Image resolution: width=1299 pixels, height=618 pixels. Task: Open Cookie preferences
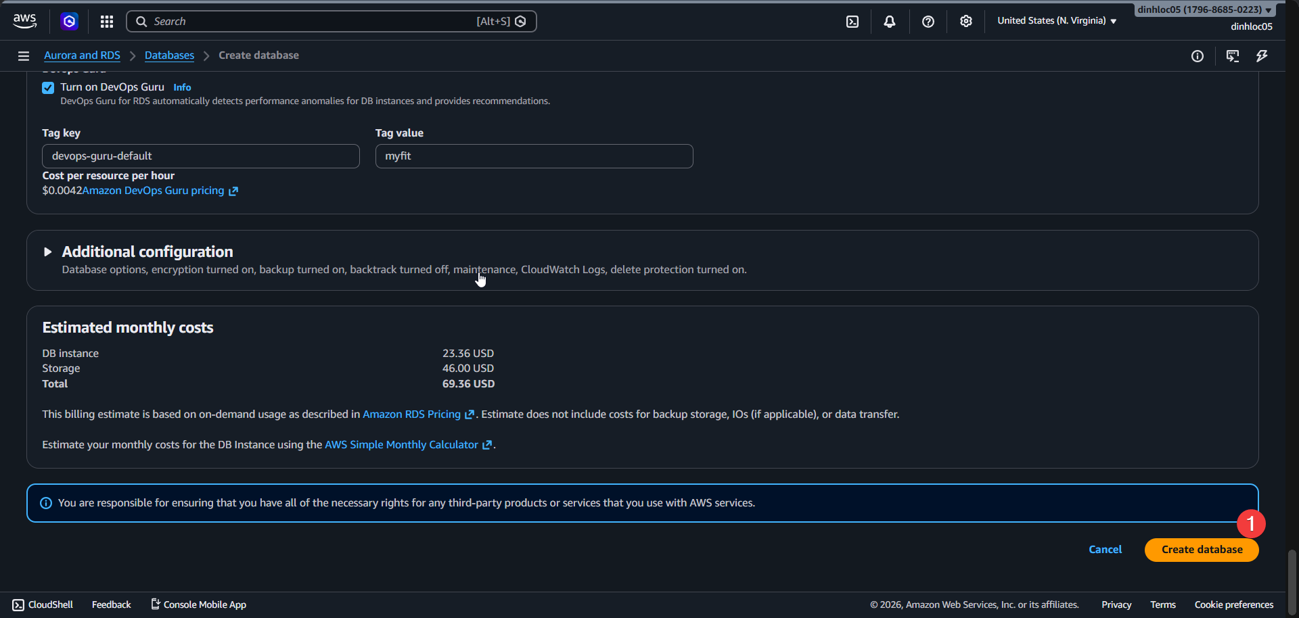[x=1234, y=605]
